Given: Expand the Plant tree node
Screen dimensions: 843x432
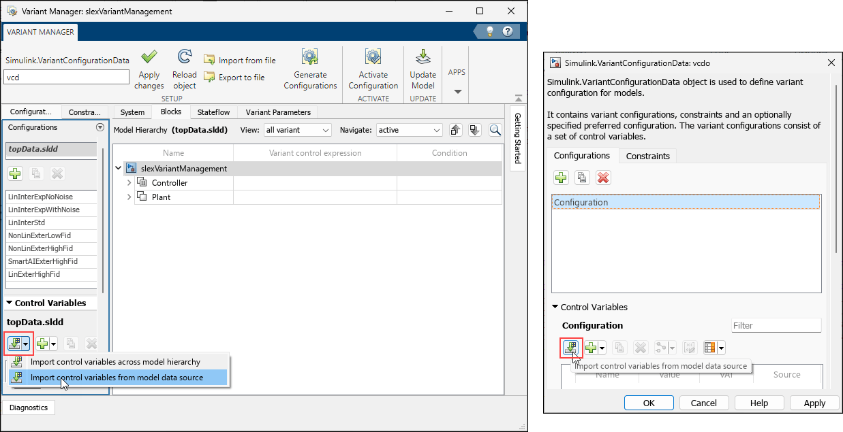Looking at the screenshot, I should point(129,197).
